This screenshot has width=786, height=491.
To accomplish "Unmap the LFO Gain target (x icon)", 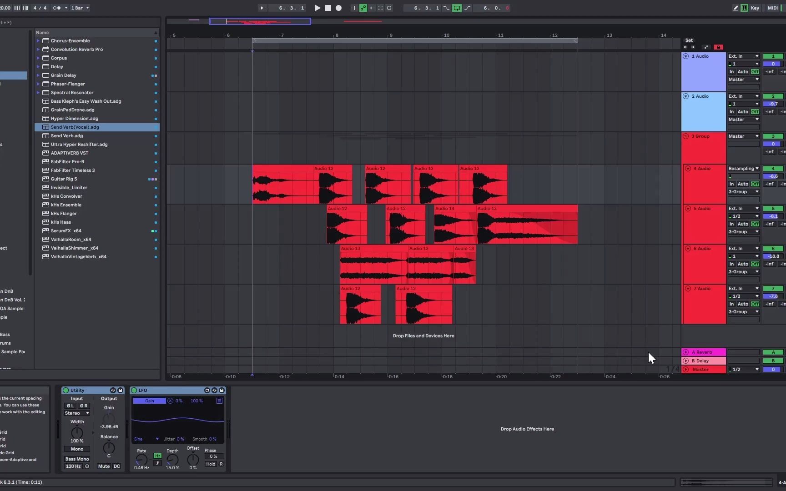I will [x=170, y=401].
